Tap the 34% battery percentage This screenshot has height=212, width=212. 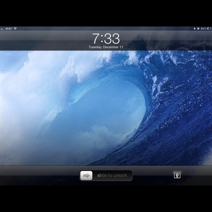203,29
